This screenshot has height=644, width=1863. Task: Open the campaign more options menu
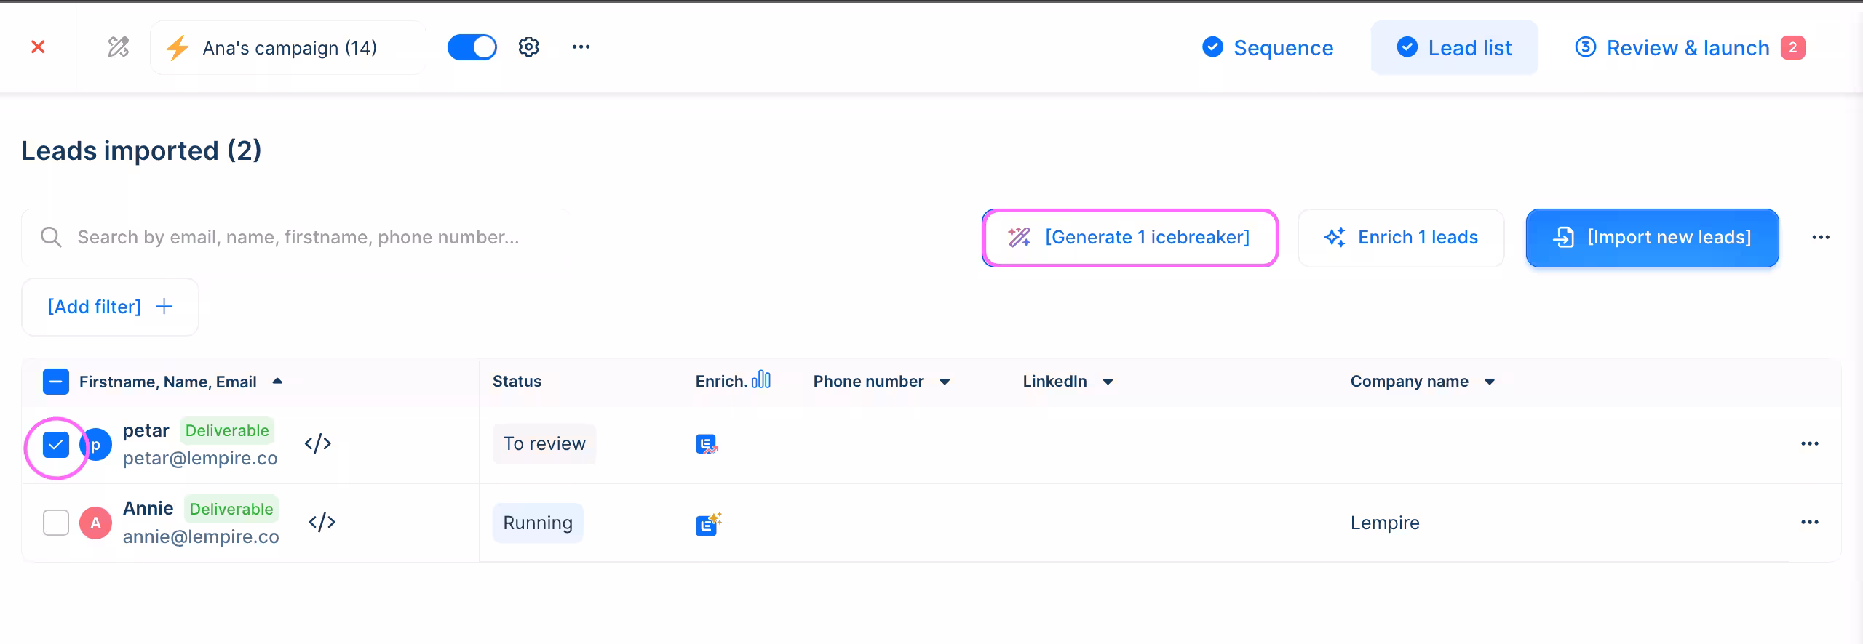(581, 47)
